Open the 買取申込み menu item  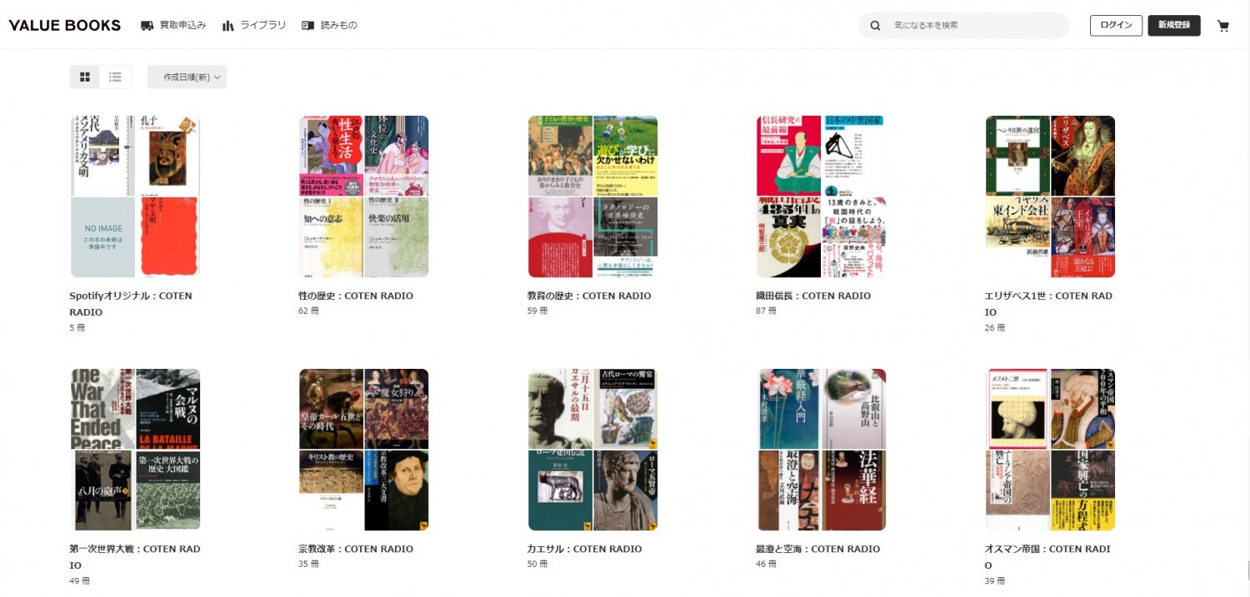[x=173, y=26]
